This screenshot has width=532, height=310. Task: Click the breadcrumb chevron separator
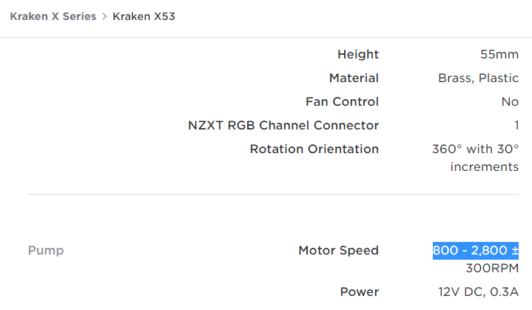tap(104, 16)
